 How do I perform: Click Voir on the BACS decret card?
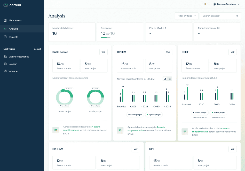click(104, 52)
